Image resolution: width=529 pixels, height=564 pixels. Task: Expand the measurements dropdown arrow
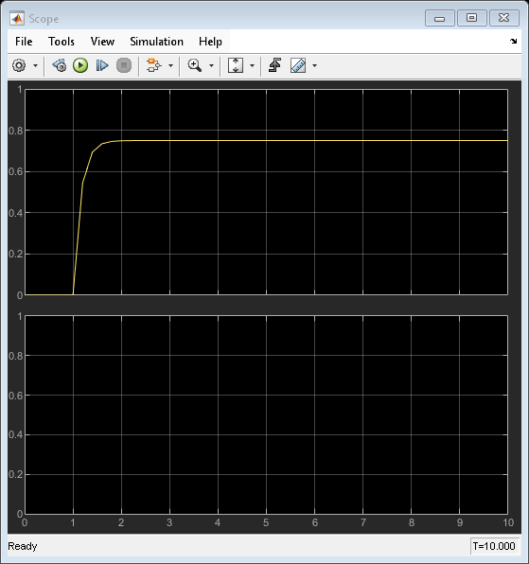[x=315, y=65]
